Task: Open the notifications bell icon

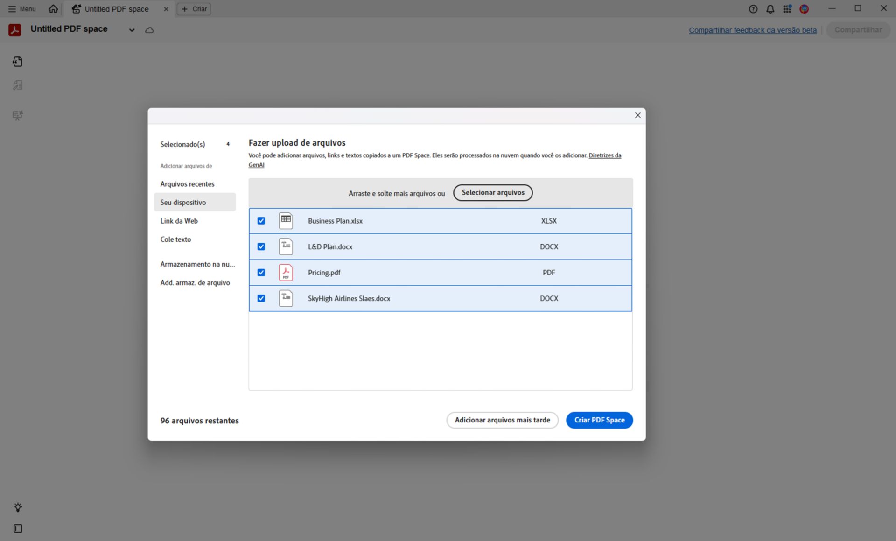Action: point(770,9)
